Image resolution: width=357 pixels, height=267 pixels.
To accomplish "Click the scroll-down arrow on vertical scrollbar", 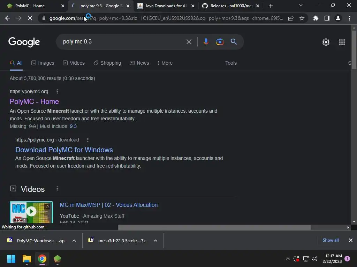I will click(354, 221).
